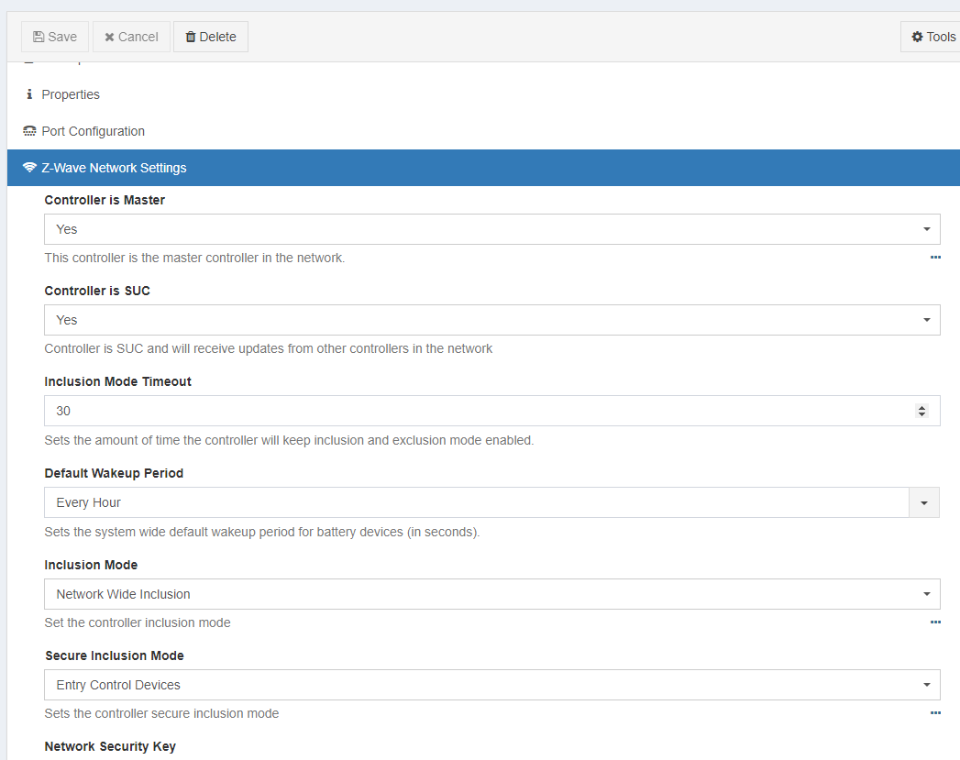Image resolution: width=960 pixels, height=760 pixels.
Task: Click the ellipsis beside Inclusion Mode description
Action: (x=935, y=622)
